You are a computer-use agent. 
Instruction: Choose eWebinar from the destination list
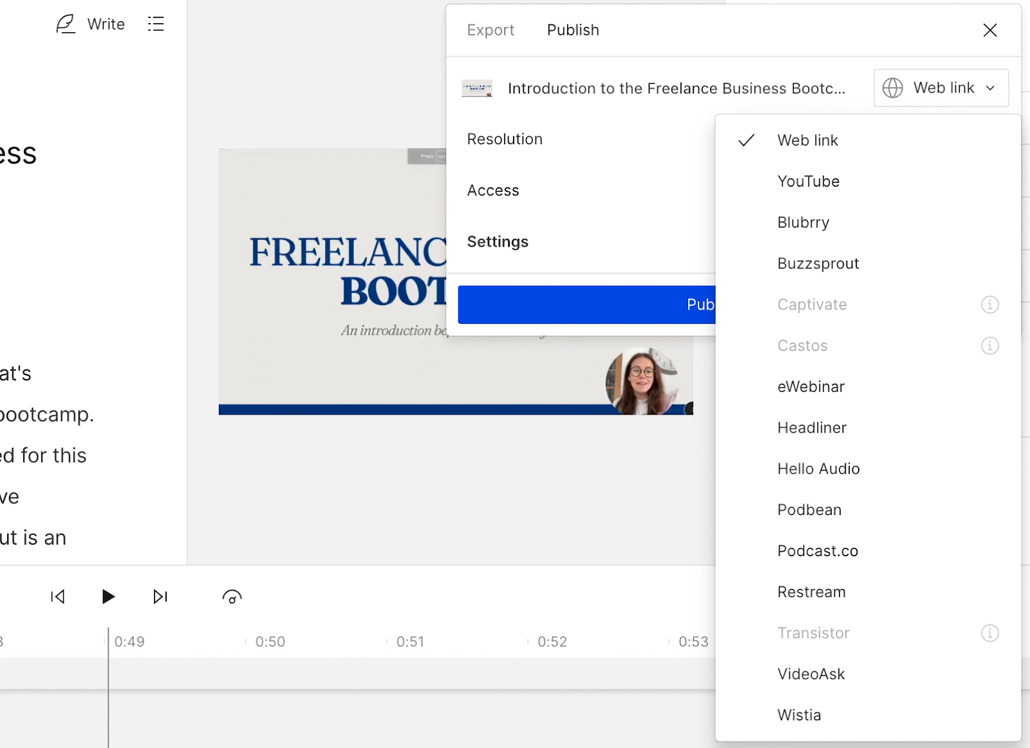click(868, 387)
